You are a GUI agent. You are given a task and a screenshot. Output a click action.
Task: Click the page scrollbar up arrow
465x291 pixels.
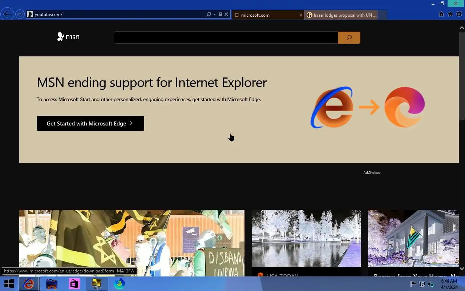pos(462,28)
